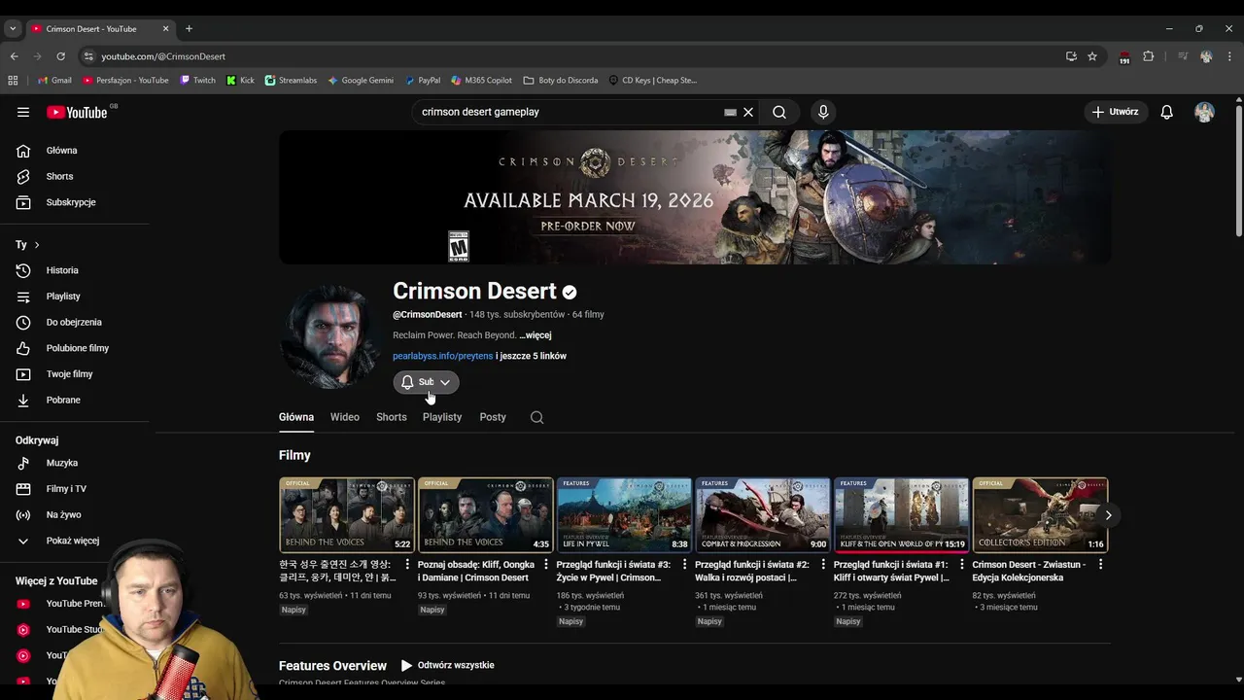Open the Twitch bookmark
This screenshot has height=700, width=1244.
197,81
